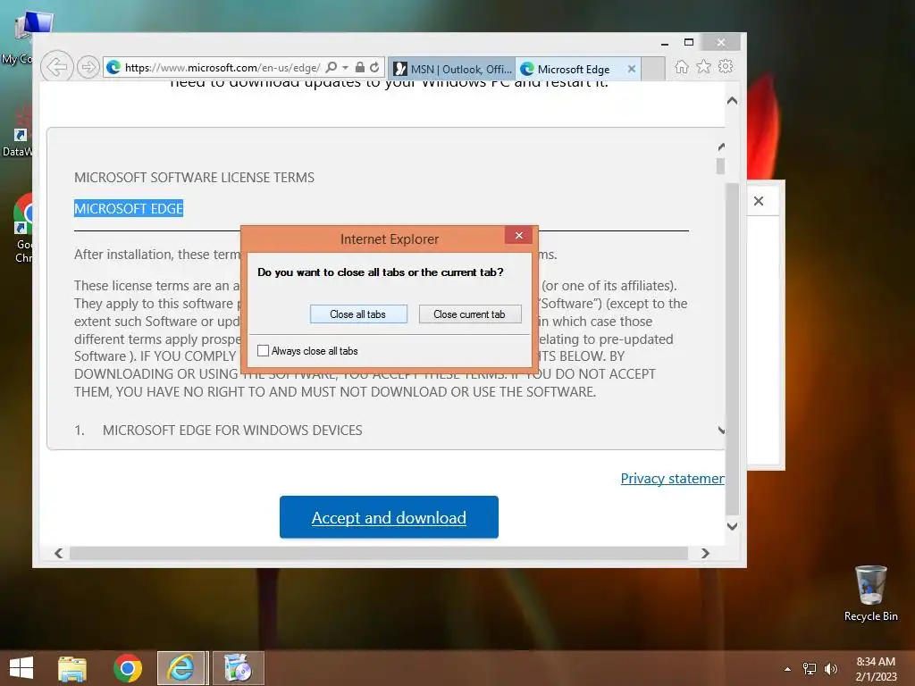Maximize the Internet Explorer window
This screenshot has width=915, height=686.
tap(689, 42)
